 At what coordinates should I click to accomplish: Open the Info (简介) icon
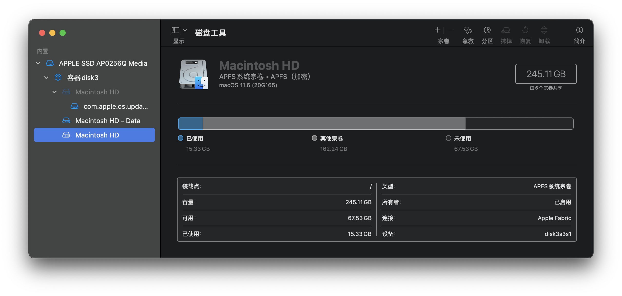(x=579, y=31)
